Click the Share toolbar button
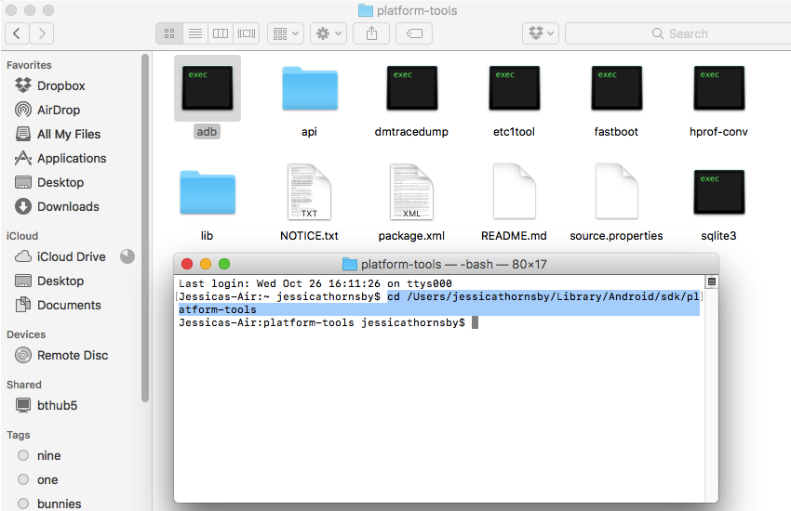Screen dimensions: 791x511 coord(371,33)
